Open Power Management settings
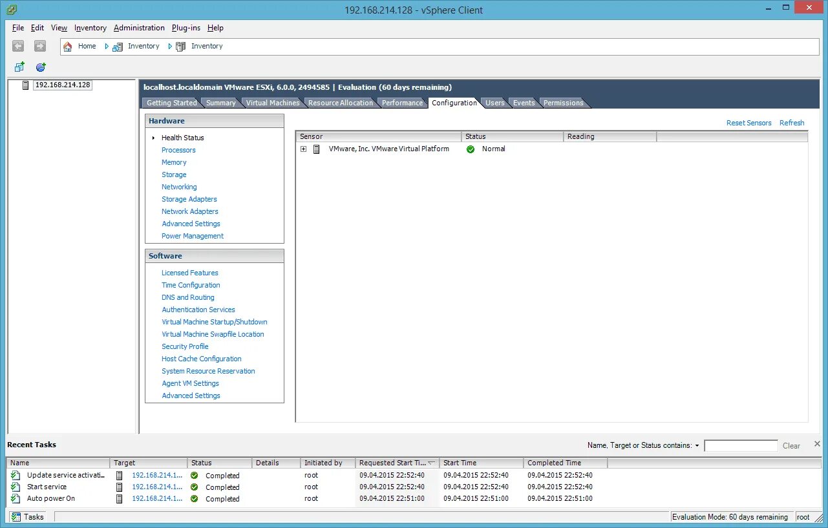The height and width of the screenshot is (528, 828). [x=193, y=236]
